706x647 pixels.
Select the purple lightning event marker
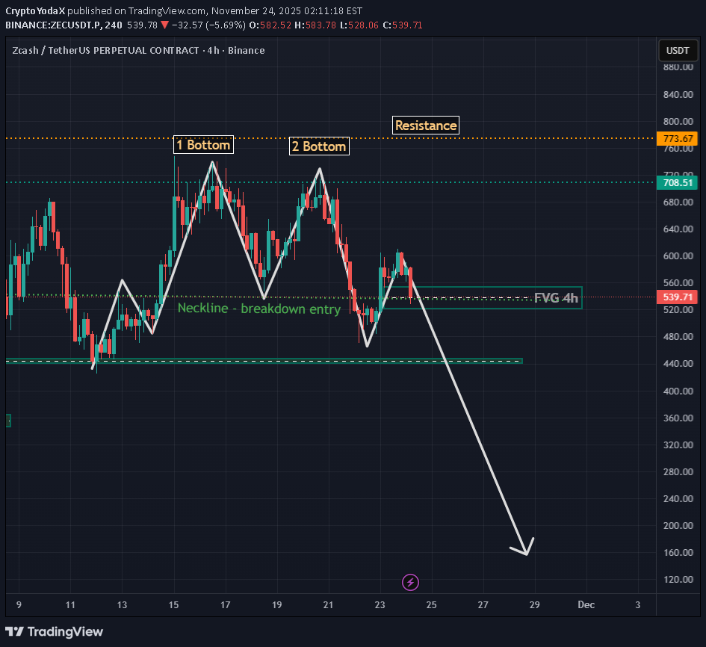point(410,582)
